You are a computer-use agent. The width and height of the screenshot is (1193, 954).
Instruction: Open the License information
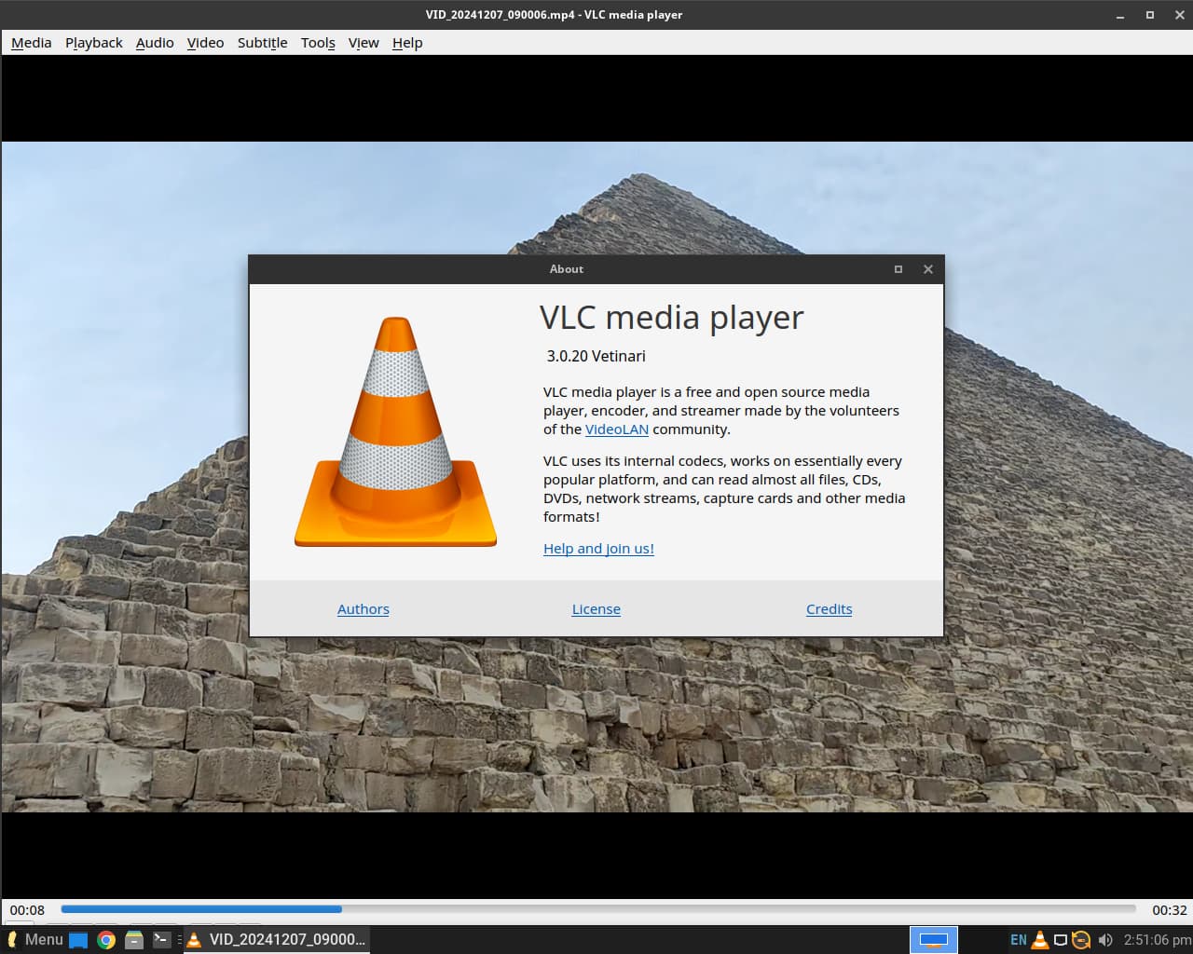596,608
